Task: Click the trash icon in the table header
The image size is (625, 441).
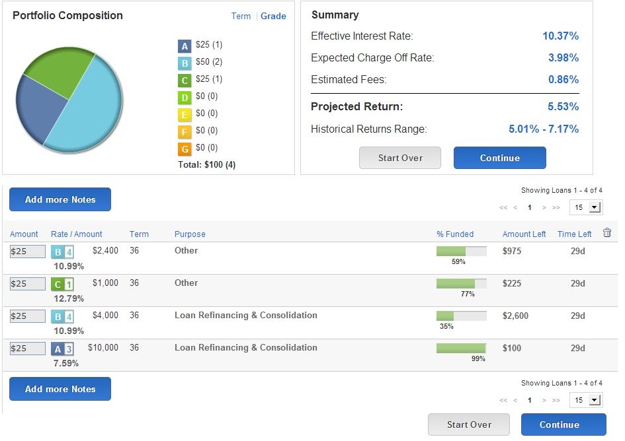Action: [606, 232]
